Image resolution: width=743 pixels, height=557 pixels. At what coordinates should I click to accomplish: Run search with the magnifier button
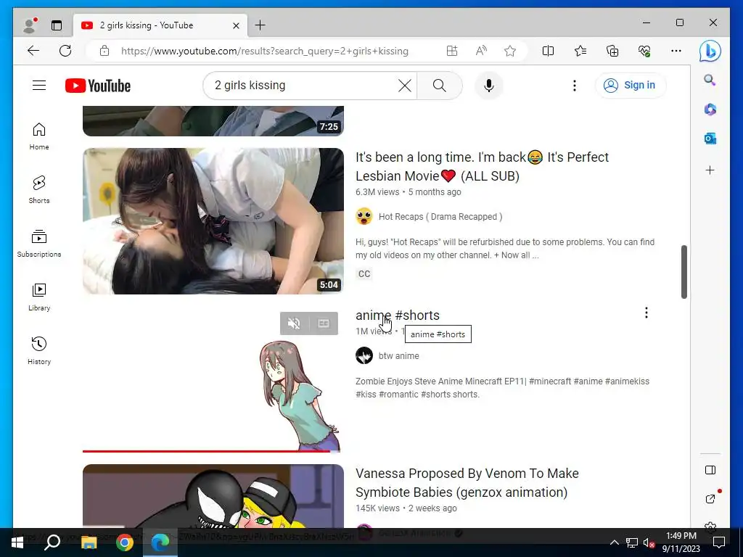pos(439,86)
